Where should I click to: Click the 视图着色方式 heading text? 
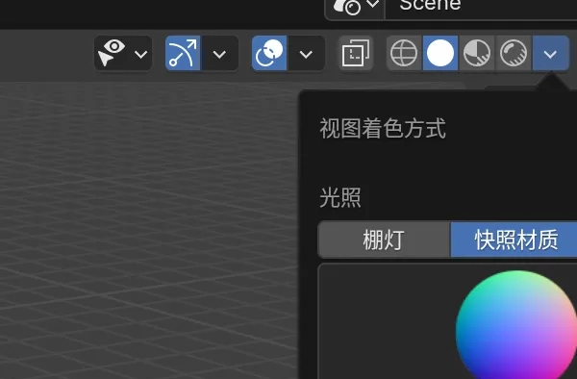(383, 129)
